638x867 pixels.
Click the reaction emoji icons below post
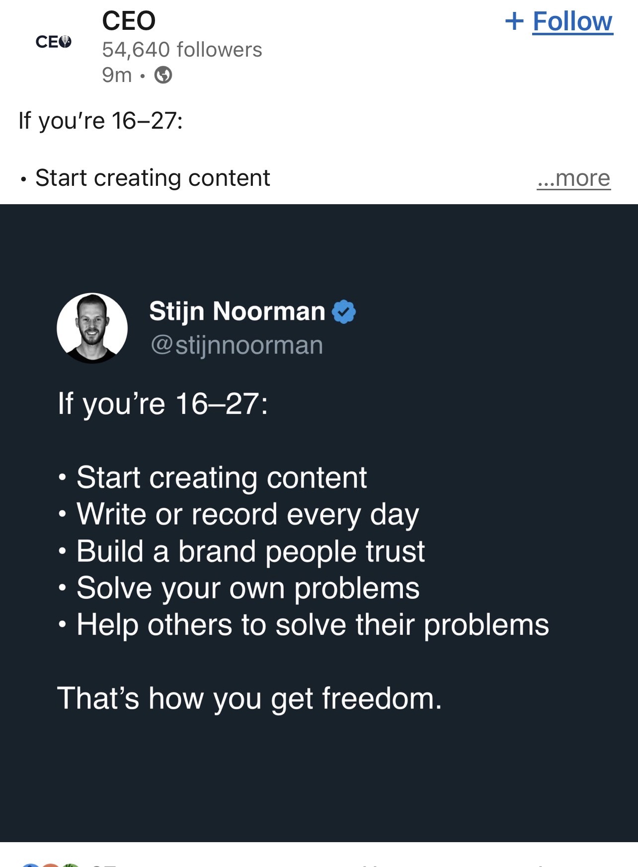50,865
